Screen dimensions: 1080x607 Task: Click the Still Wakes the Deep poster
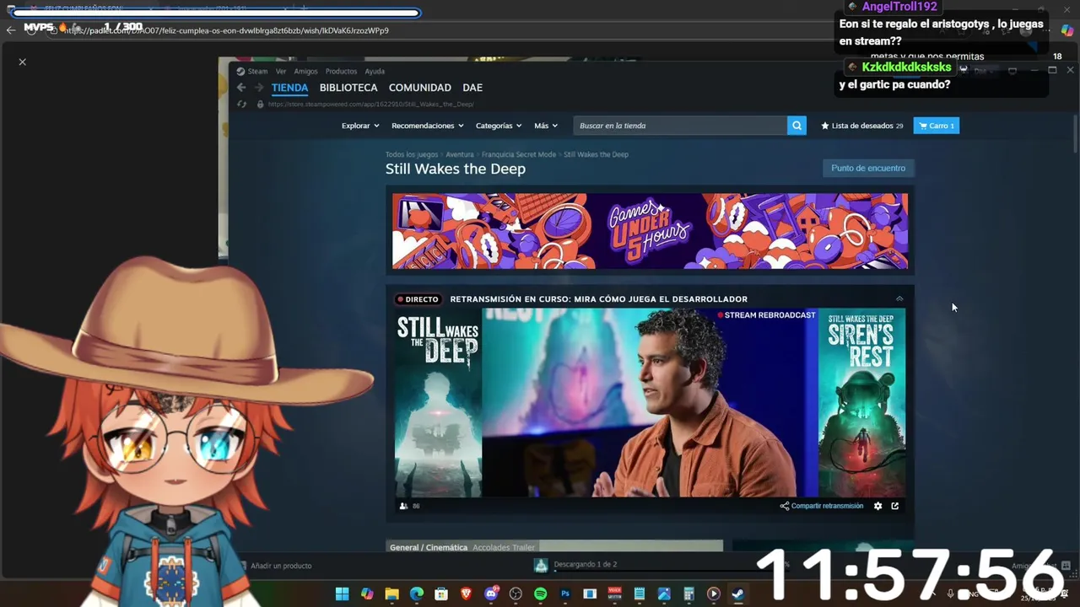point(438,402)
